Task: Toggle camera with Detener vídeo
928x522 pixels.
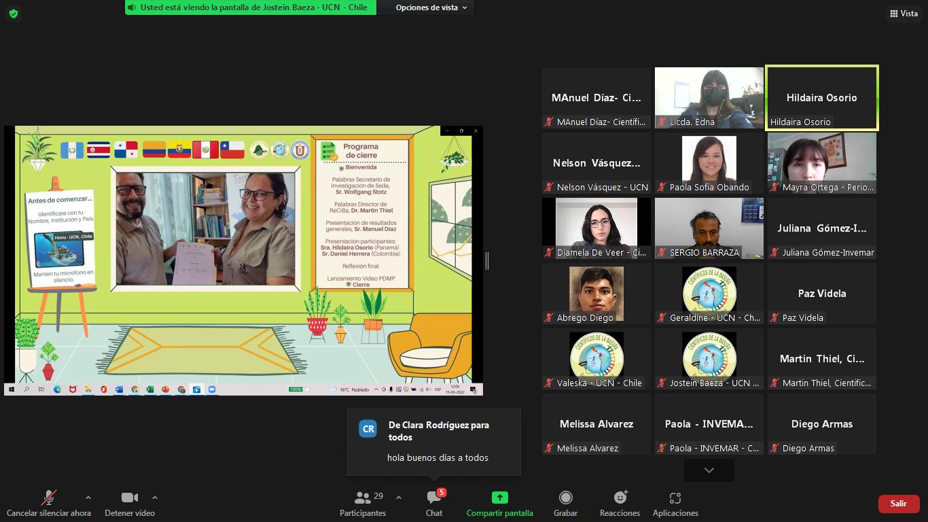Action: point(129,502)
